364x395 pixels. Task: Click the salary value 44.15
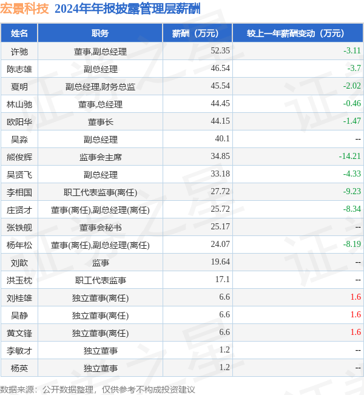[x=220, y=121]
